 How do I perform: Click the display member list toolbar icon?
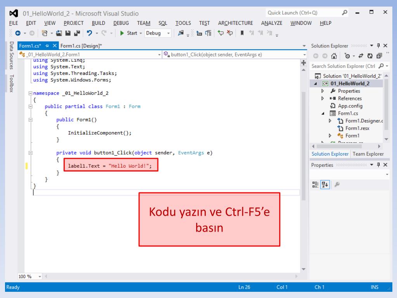point(208,33)
